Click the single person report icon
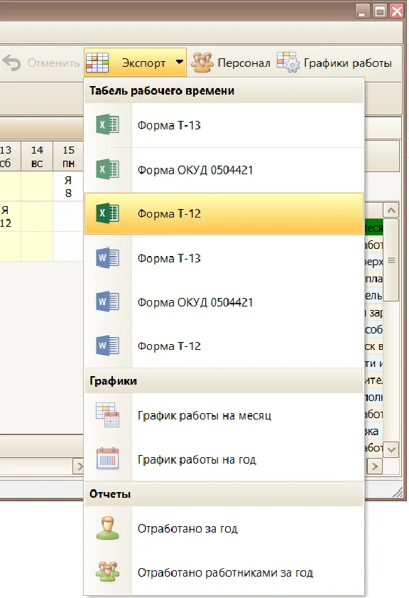This screenshot has height=598, width=409. (x=107, y=528)
